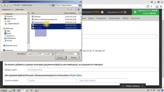Select Библиотеки in navigation pane
This screenshot has height=92, width=164.
(8, 28)
